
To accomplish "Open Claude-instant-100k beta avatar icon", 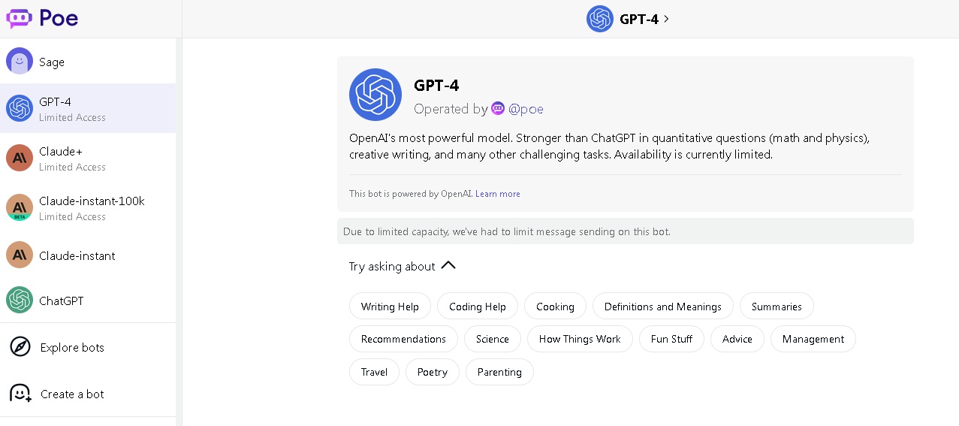I will [20, 207].
